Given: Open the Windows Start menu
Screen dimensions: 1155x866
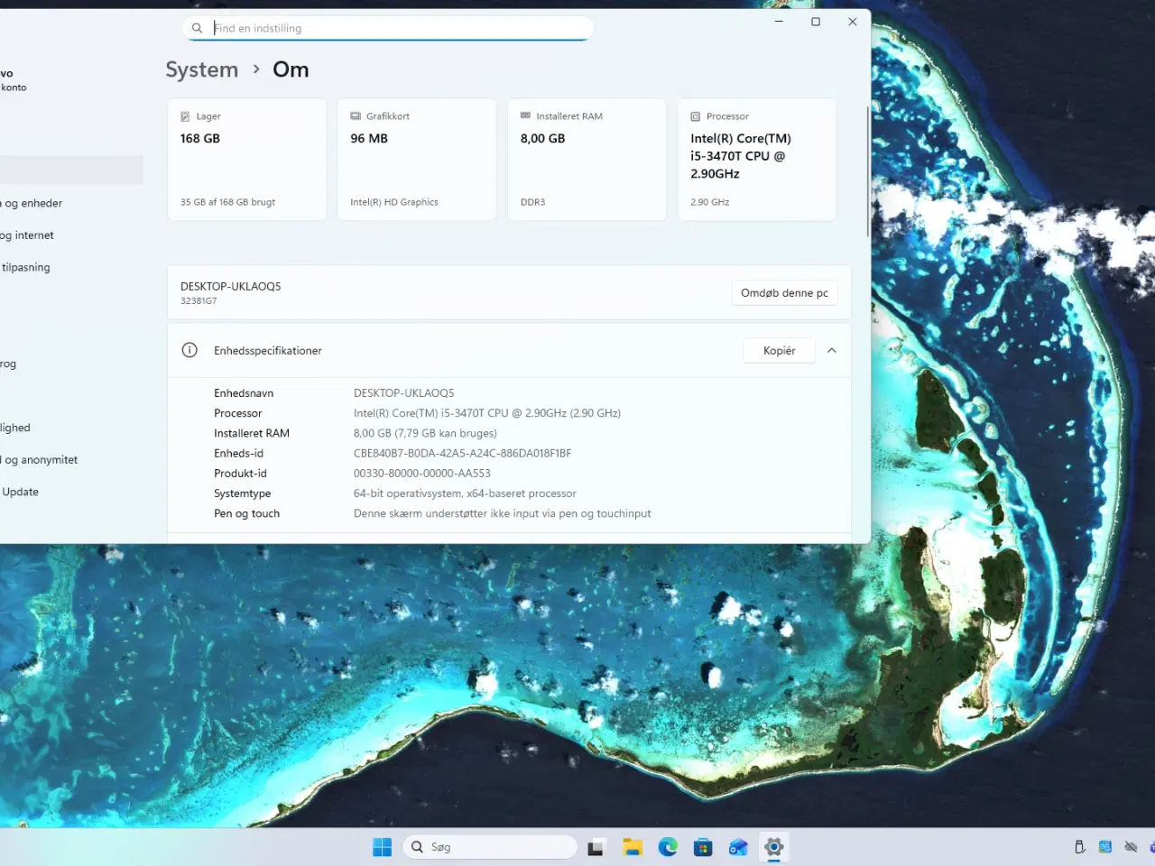Looking at the screenshot, I should coord(382,847).
